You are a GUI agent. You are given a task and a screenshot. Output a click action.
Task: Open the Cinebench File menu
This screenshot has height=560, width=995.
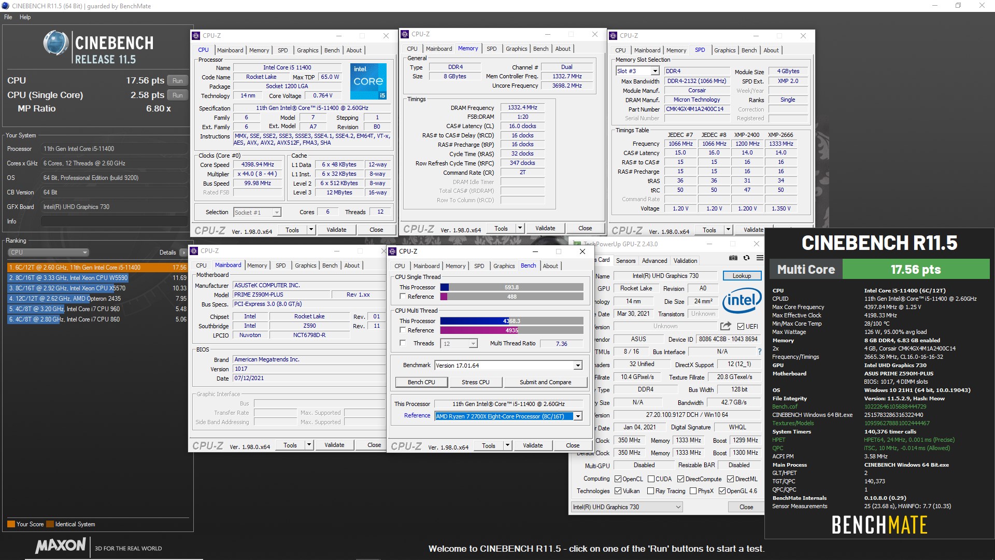point(8,17)
